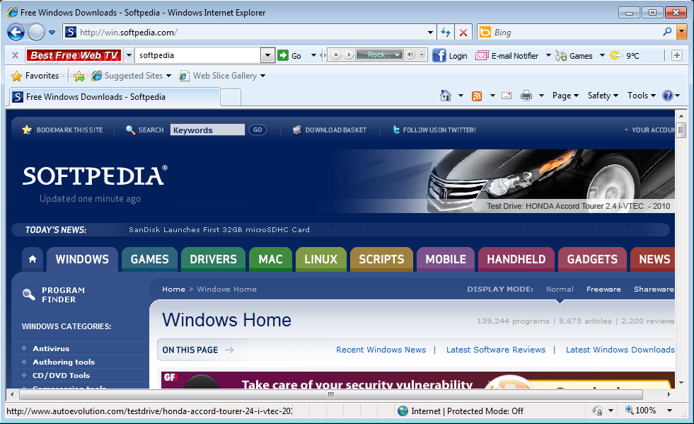
Task: Open the Page menu
Action: (565, 96)
